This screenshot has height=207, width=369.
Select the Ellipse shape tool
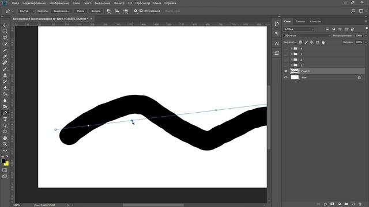[x=5, y=132]
